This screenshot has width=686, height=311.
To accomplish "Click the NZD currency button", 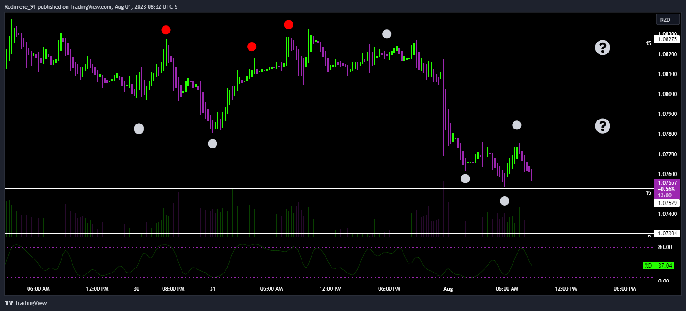I will point(668,20).
